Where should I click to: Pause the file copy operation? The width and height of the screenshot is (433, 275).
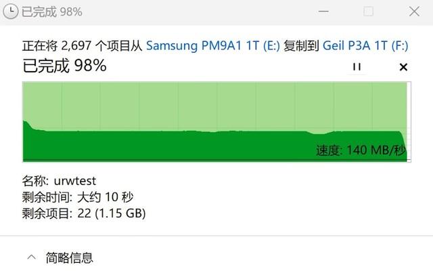point(357,67)
